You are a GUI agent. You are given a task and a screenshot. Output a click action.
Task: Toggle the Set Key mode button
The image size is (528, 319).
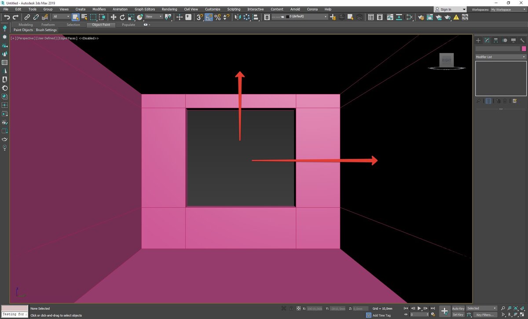click(x=458, y=315)
